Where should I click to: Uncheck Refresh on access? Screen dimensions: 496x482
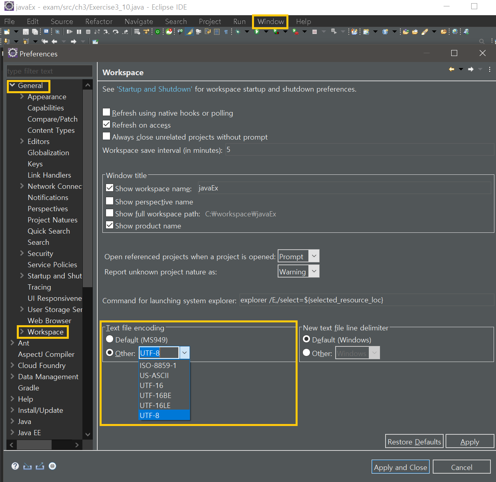(x=106, y=124)
